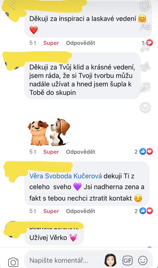This screenshot has width=158, height=268.
Task: Collapse tools with the circled chevron
Action: click(x=145, y=107)
